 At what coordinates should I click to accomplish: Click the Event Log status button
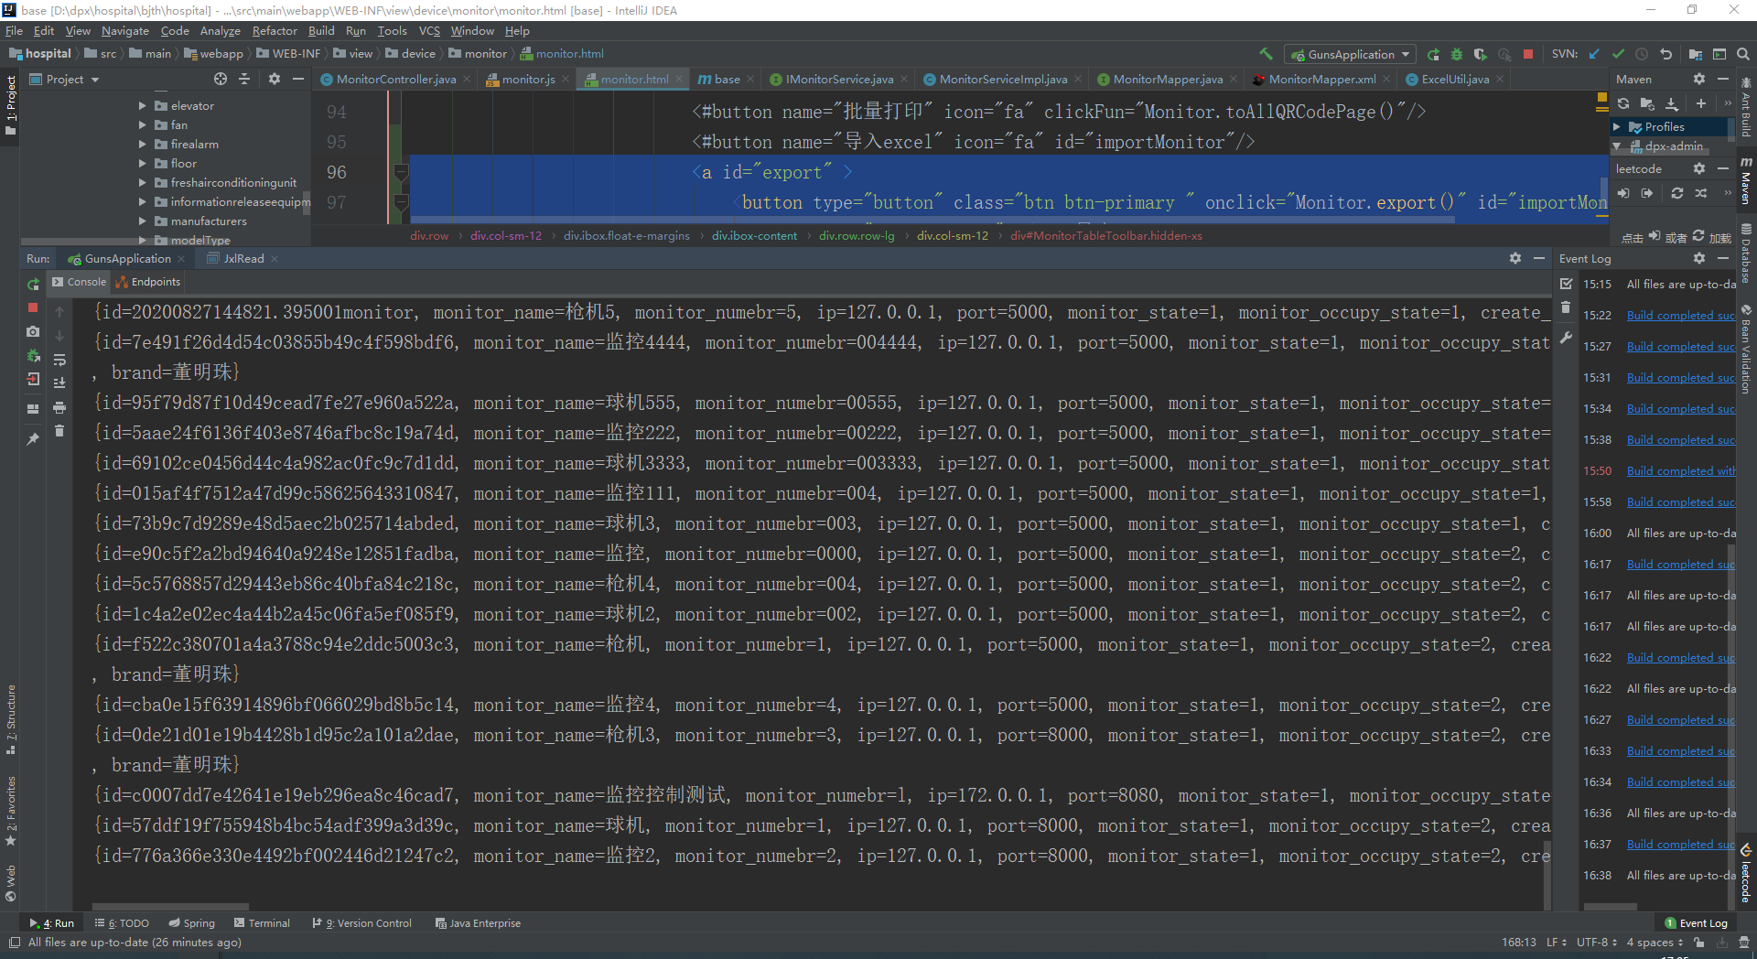1696,923
